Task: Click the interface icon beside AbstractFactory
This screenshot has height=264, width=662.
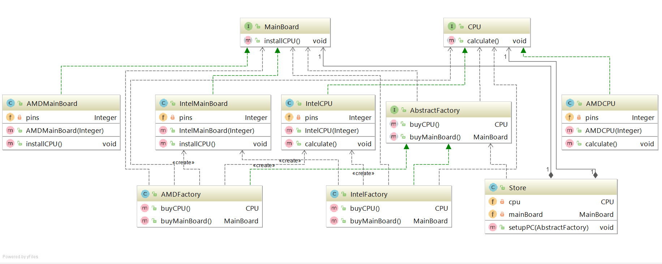Action: (394, 110)
